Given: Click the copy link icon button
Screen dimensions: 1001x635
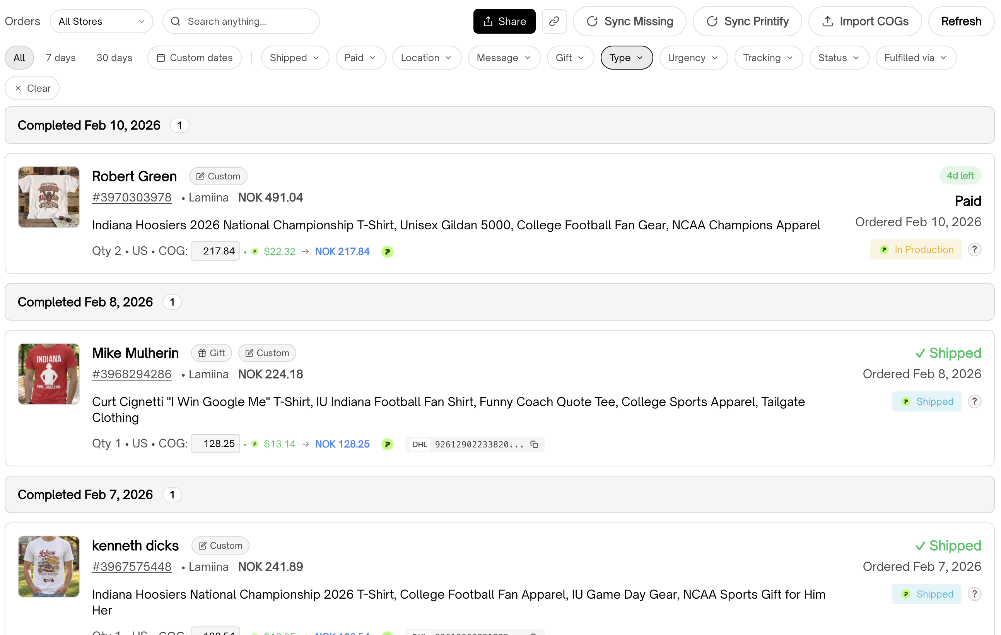Looking at the screenshot, I should coord(554,21).
